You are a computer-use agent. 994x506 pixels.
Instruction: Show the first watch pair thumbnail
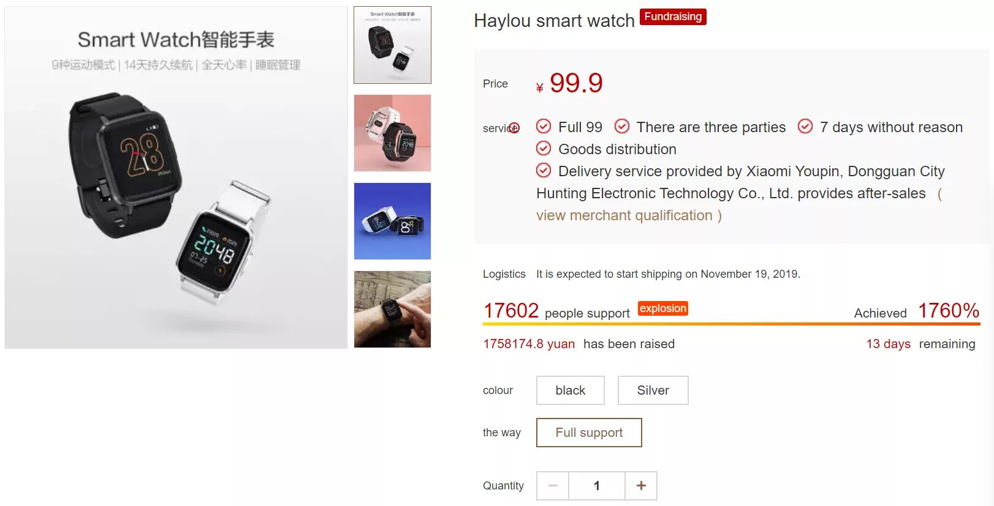392,45
